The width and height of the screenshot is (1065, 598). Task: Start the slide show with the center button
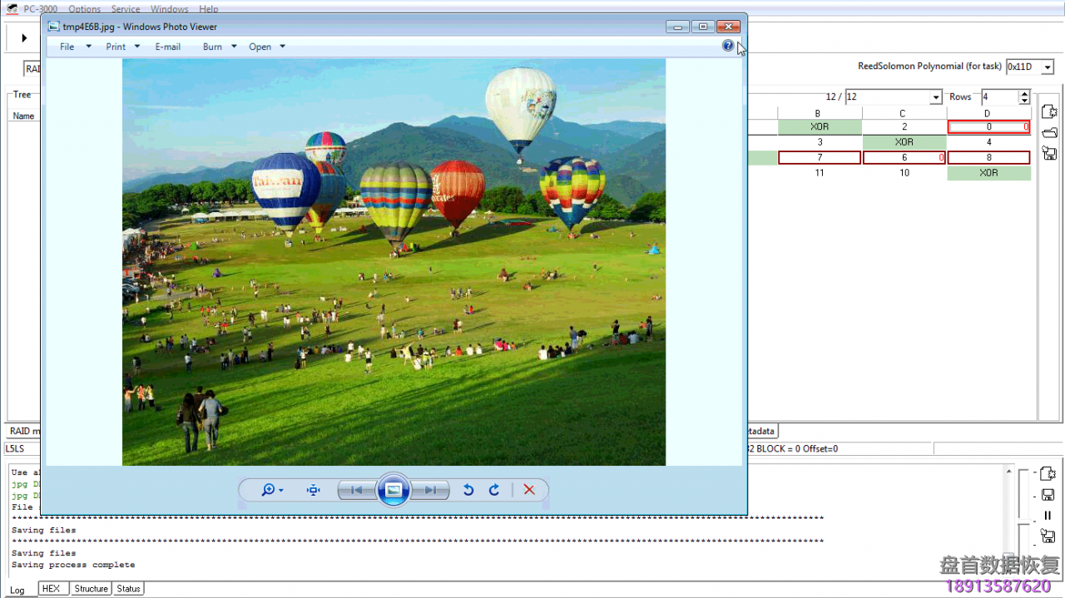tap(394, 490)
